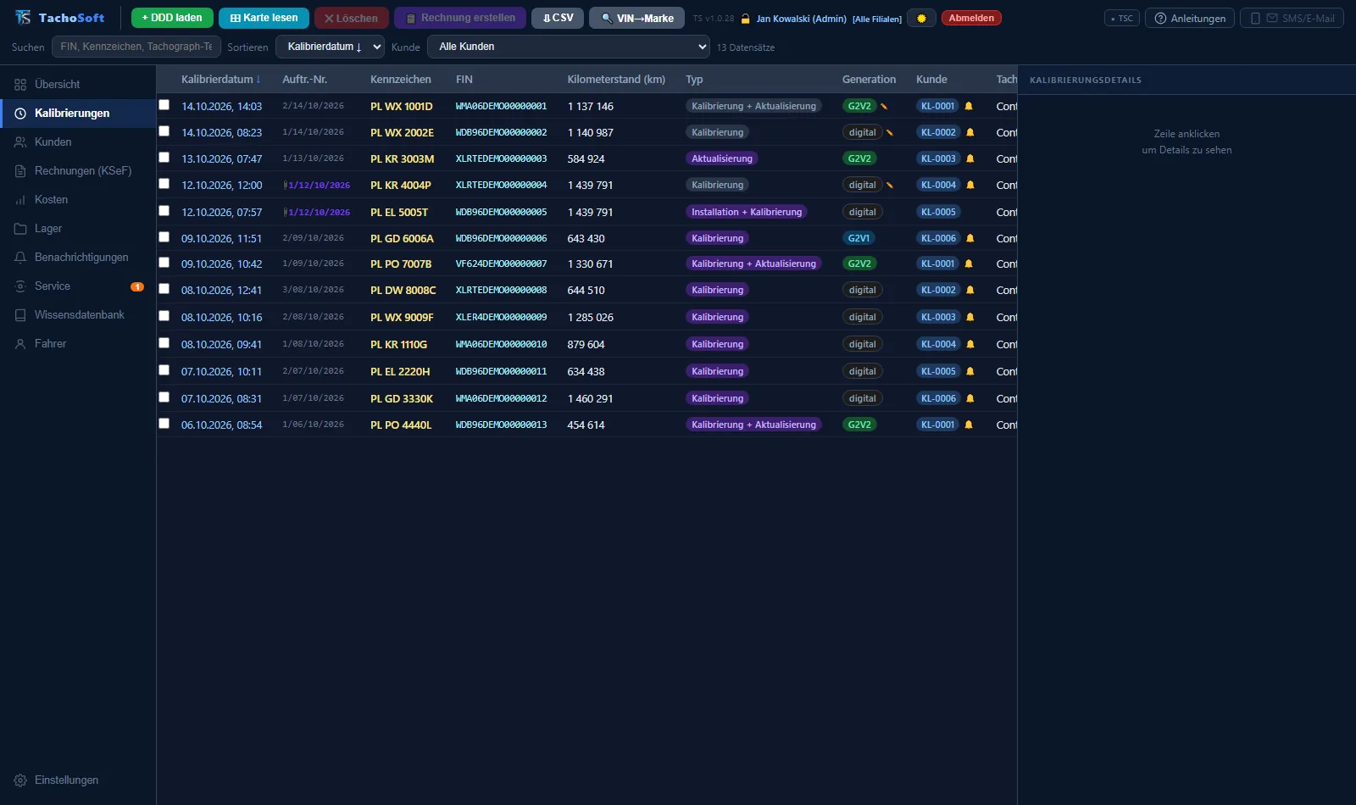The image size is (1356, 805).
Task: Toggle the sun light-theme button
Action: pos(921,18)
